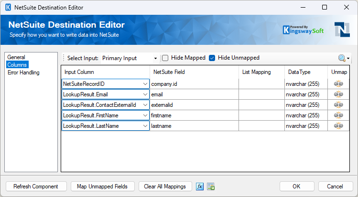The width and height of the screenshot is (358, 197).
Task: Click the magnifier search filter icon
Action: point(342,58)
